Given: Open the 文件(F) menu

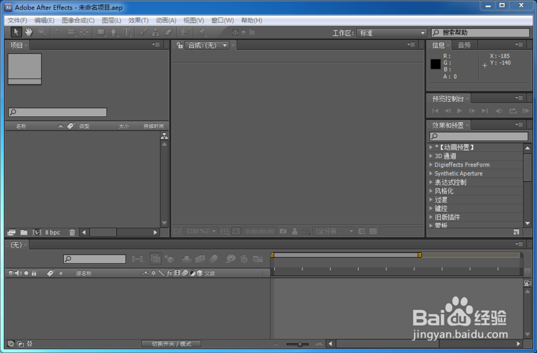Looking at the screenshot, I should pos(18,20).
